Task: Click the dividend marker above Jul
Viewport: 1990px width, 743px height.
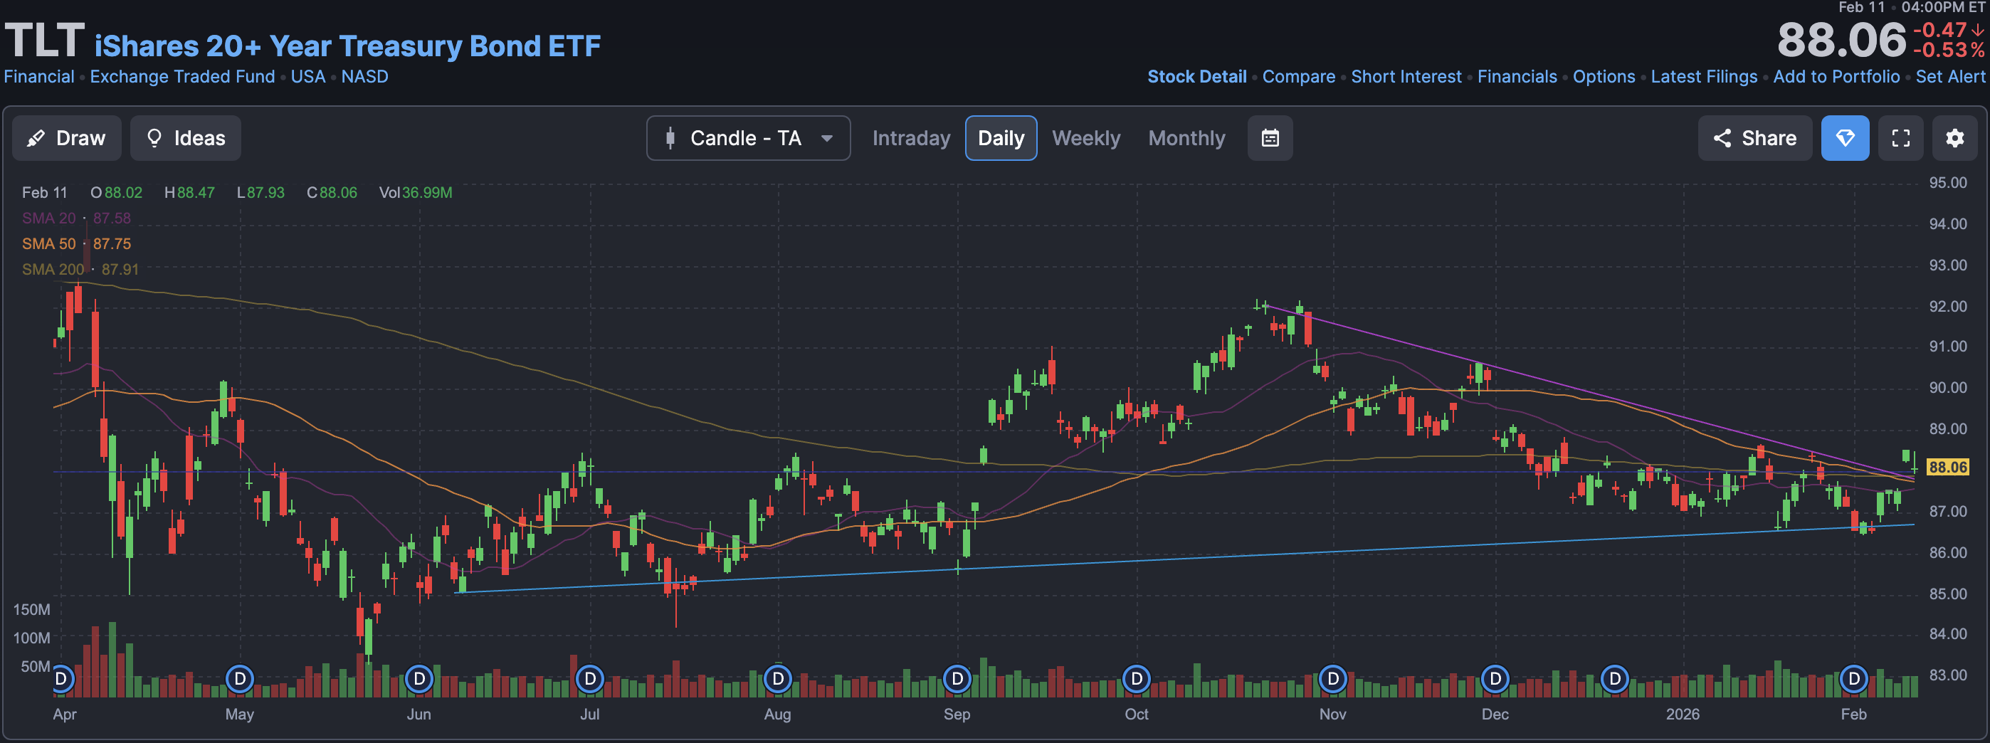Action: (x=590, y=679)
